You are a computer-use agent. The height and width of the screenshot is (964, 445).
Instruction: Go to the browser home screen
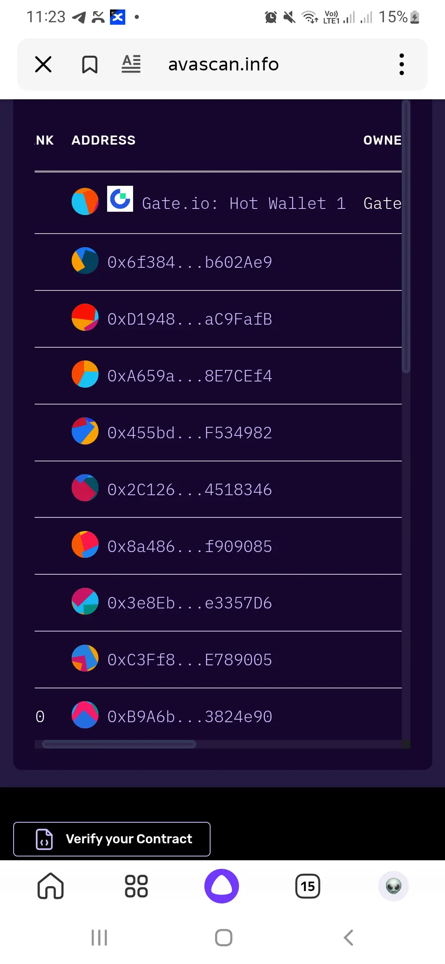click(51, 886)
